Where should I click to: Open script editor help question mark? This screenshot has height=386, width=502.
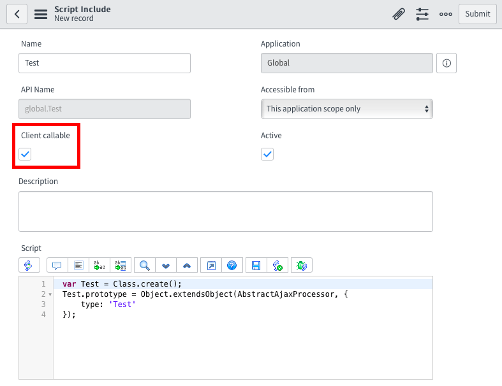point(232,265)
